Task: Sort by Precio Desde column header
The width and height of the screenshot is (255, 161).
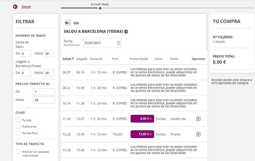Action: (139, 59)
